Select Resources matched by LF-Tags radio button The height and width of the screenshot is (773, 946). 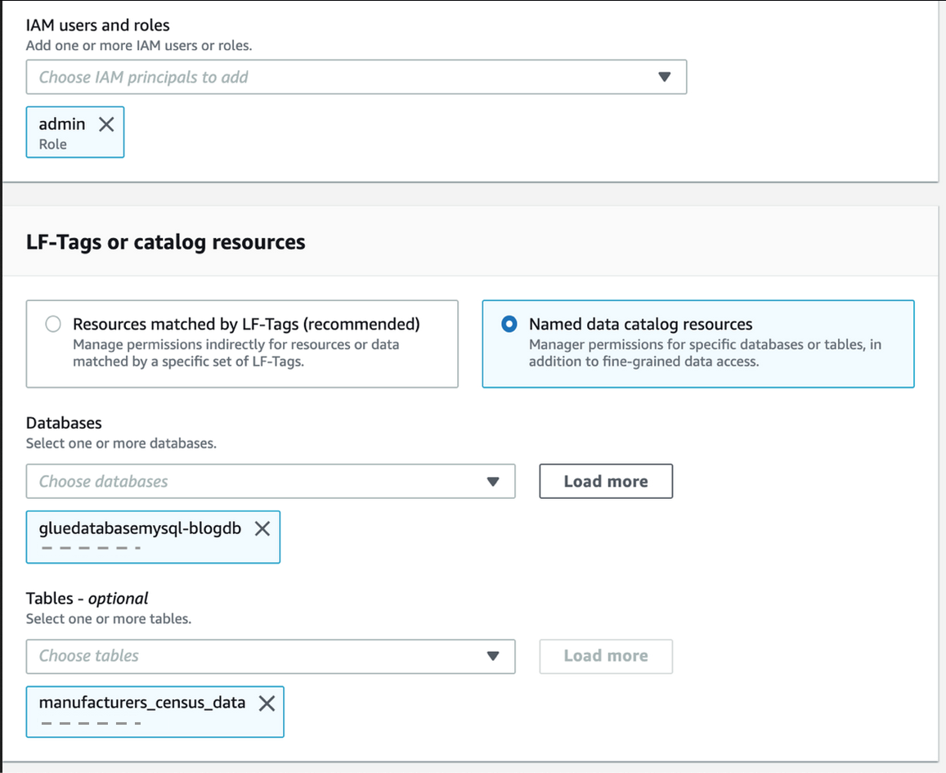[x=53, y=324]
